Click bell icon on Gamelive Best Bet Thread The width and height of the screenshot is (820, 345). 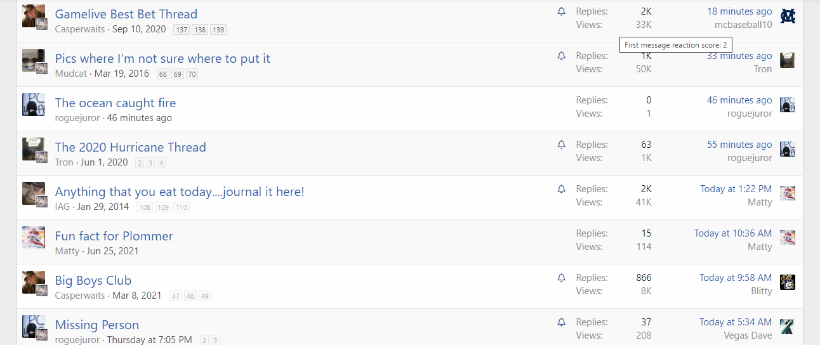[x=562, y=11]
